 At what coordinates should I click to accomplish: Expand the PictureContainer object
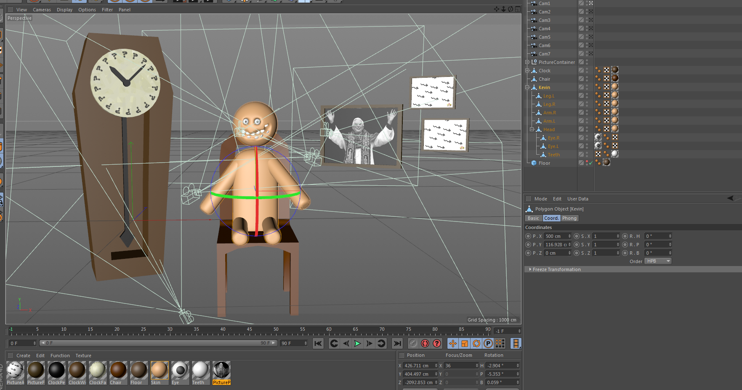point(527,62)
